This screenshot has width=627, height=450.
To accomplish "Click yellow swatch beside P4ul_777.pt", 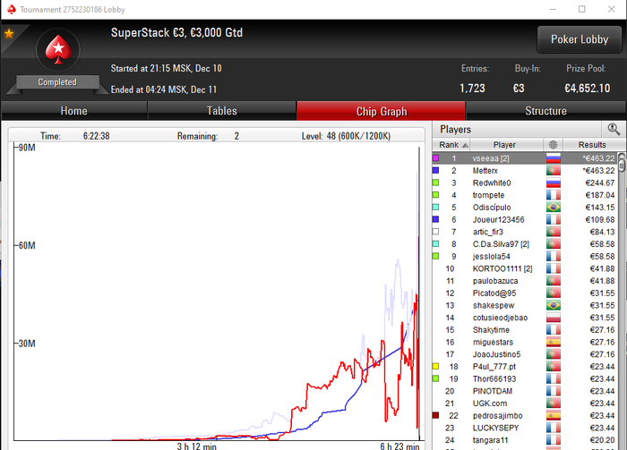I will click(x=436, y=367).
